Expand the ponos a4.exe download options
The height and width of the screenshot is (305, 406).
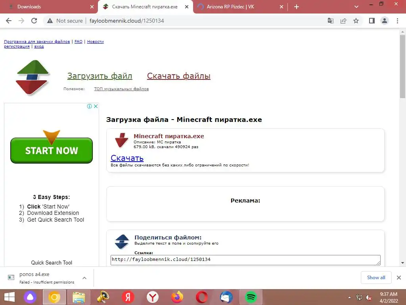point(84,278)
